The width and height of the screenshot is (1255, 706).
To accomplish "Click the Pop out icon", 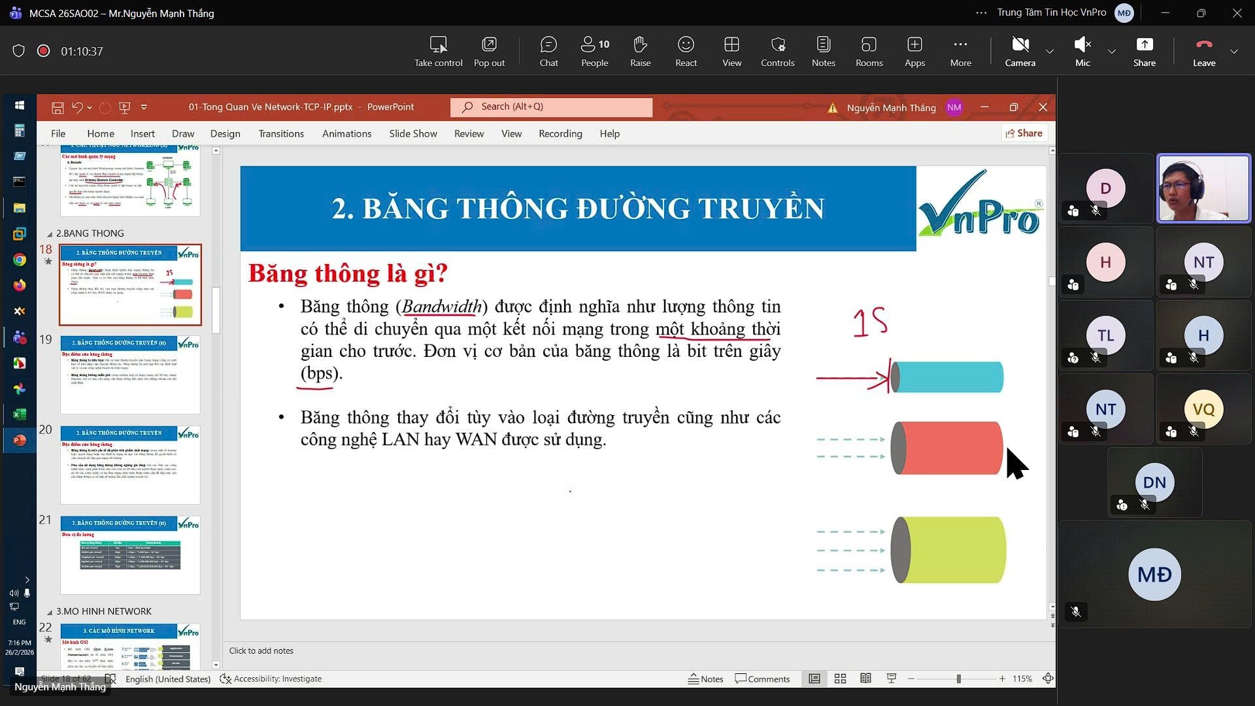I will tap(489, 51).
